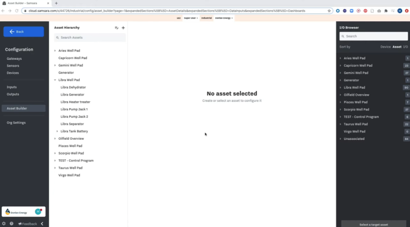This screenshot has height=227, width=410.
Task: Open Inputs in the sidebar
Action: click(12, 87)
